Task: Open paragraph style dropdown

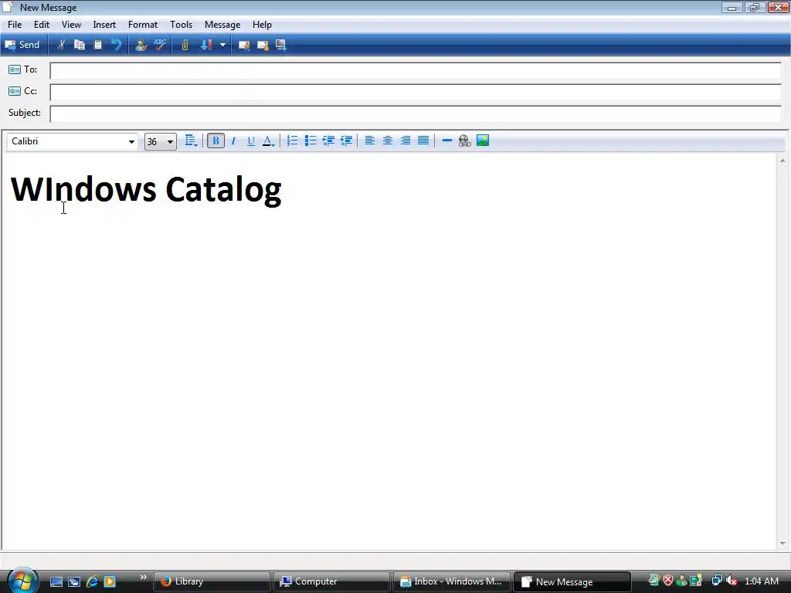Action: click(191, 141)
